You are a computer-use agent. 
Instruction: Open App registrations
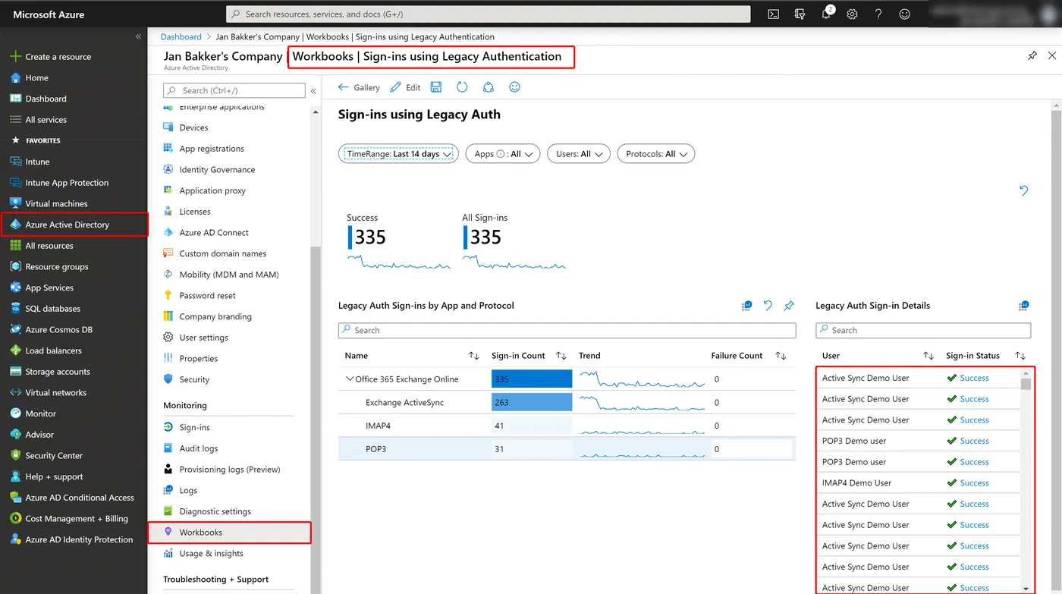point(212,149)
